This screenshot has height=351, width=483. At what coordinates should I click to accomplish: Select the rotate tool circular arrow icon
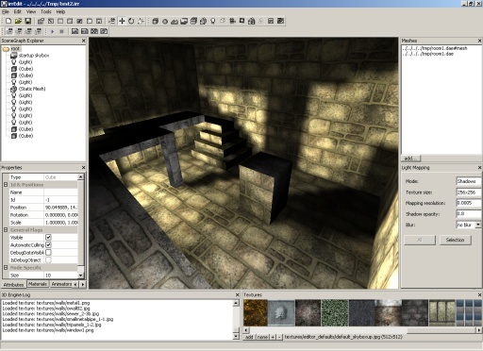point(131,21)
